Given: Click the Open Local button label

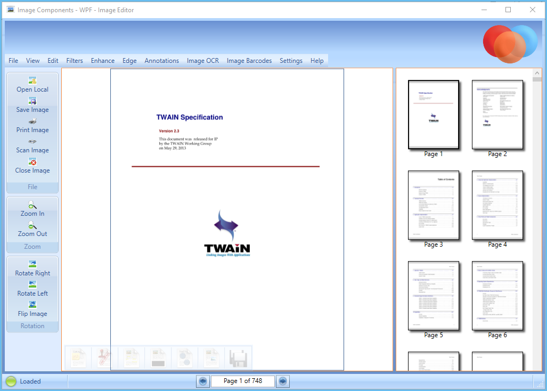Looking at the screenshot, I should [x=32, y=89].
